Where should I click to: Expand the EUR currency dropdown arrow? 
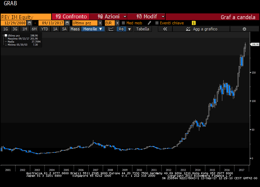point(117,23)
